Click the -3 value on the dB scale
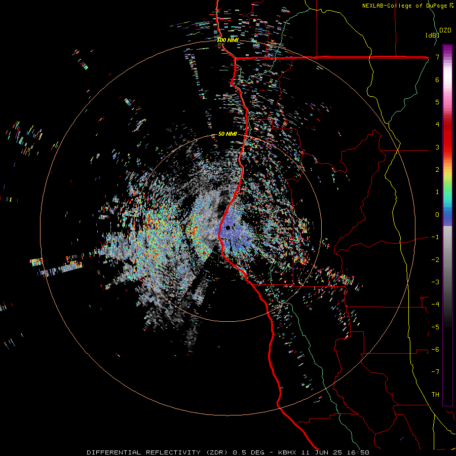 tap(435, 282)
